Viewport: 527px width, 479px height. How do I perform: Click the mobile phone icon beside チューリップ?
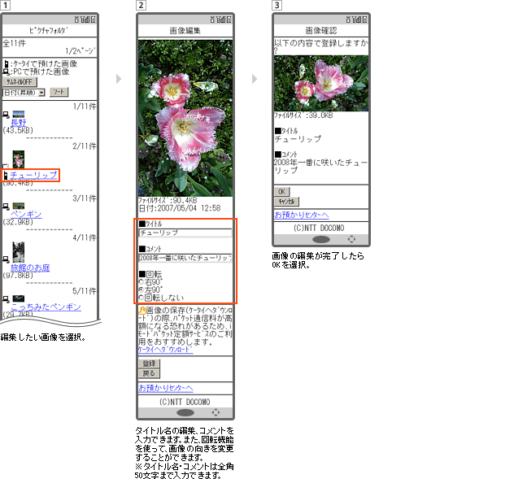click(x=6, y=175)
